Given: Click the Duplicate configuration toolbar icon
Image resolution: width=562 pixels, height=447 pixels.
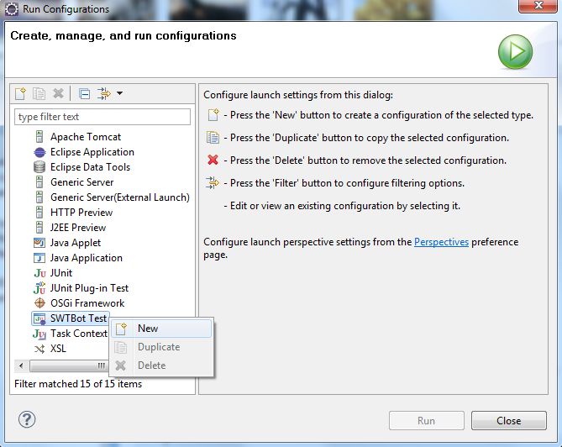Looking at the screenshot, I should tap(39, 93).
